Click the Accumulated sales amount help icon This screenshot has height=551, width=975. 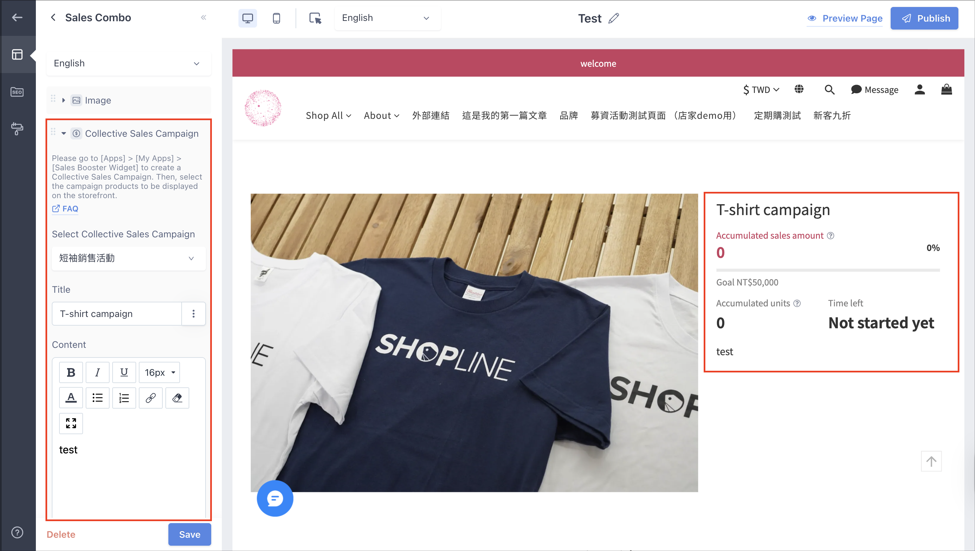[831, 235]
